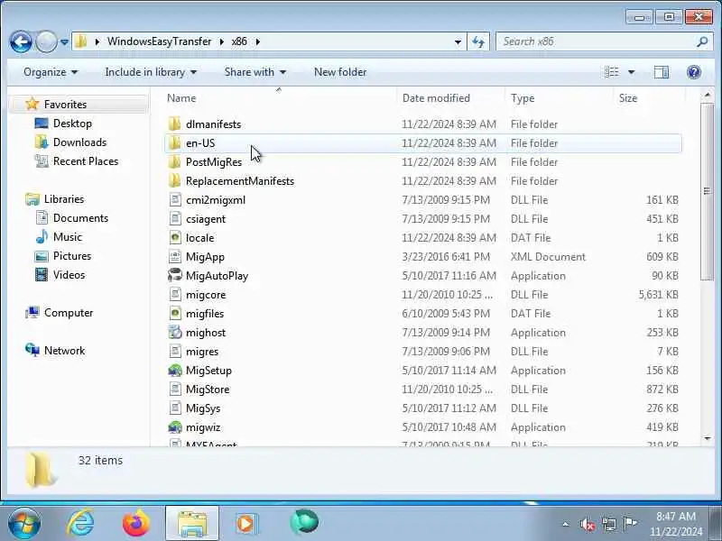Click the vertical scrollbar thumb in the file list
Image resolution: width=722 pixels, height=541 pixels.
tap(708, 191)
